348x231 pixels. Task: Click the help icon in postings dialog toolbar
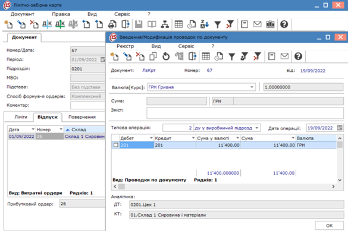(298, 56)
